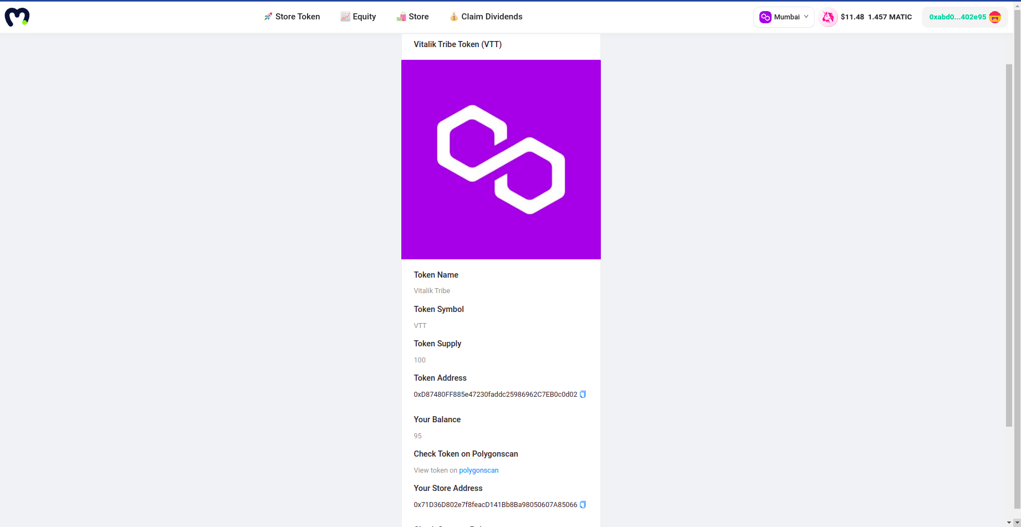Click the Token Address heading

pos(440,378)
